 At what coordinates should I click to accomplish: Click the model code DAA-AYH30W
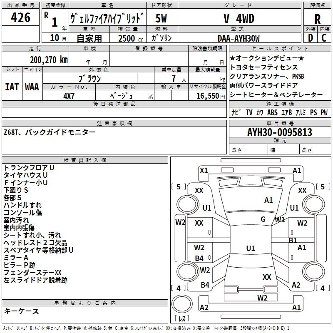point(239,38)
